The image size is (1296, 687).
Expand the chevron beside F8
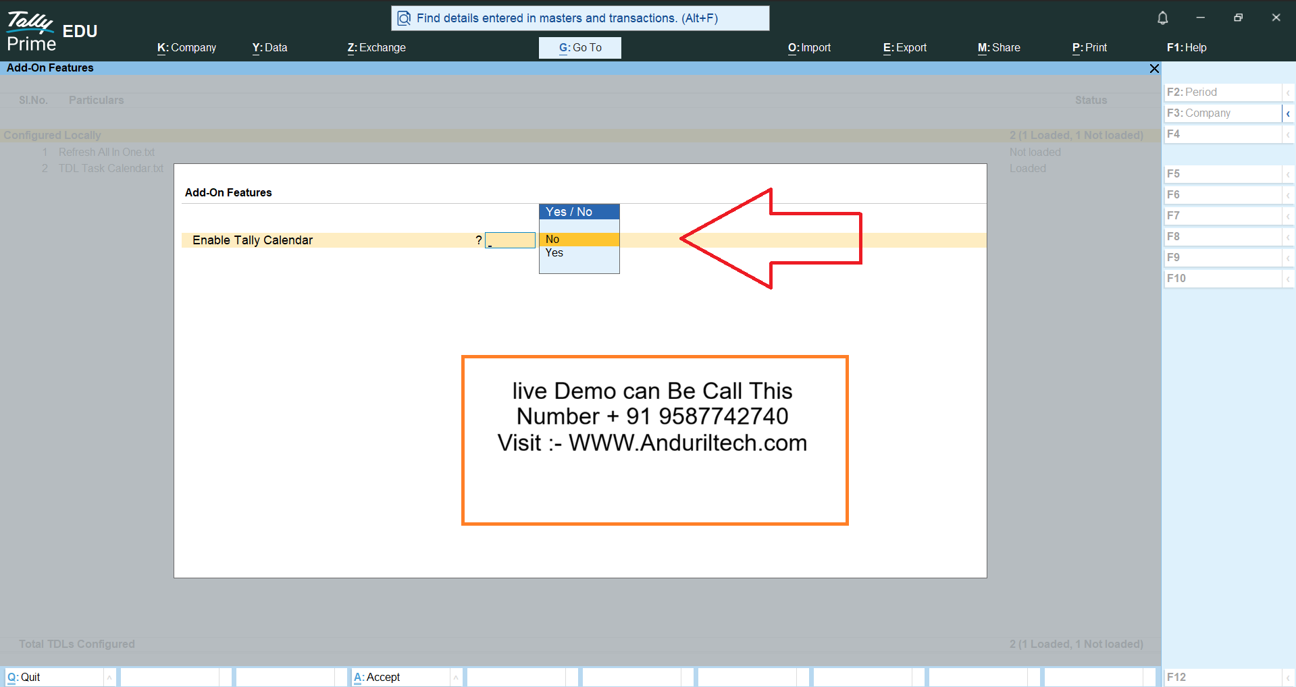coord(1288,237)
